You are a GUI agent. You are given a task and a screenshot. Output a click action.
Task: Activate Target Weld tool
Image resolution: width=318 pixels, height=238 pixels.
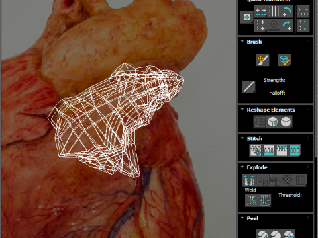(x=252, y=200)
